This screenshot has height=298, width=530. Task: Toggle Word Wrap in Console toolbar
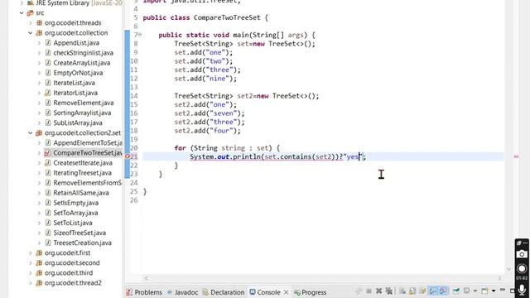pos(422,291)
